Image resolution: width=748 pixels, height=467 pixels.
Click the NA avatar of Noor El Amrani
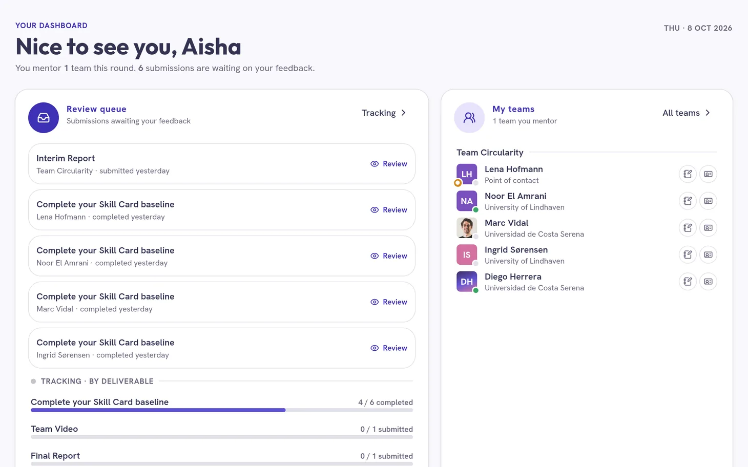[467, 201]
